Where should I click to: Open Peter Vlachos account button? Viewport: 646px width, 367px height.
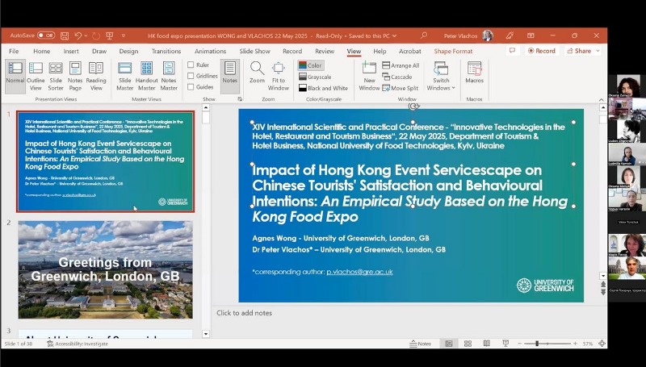coord(468,35)
